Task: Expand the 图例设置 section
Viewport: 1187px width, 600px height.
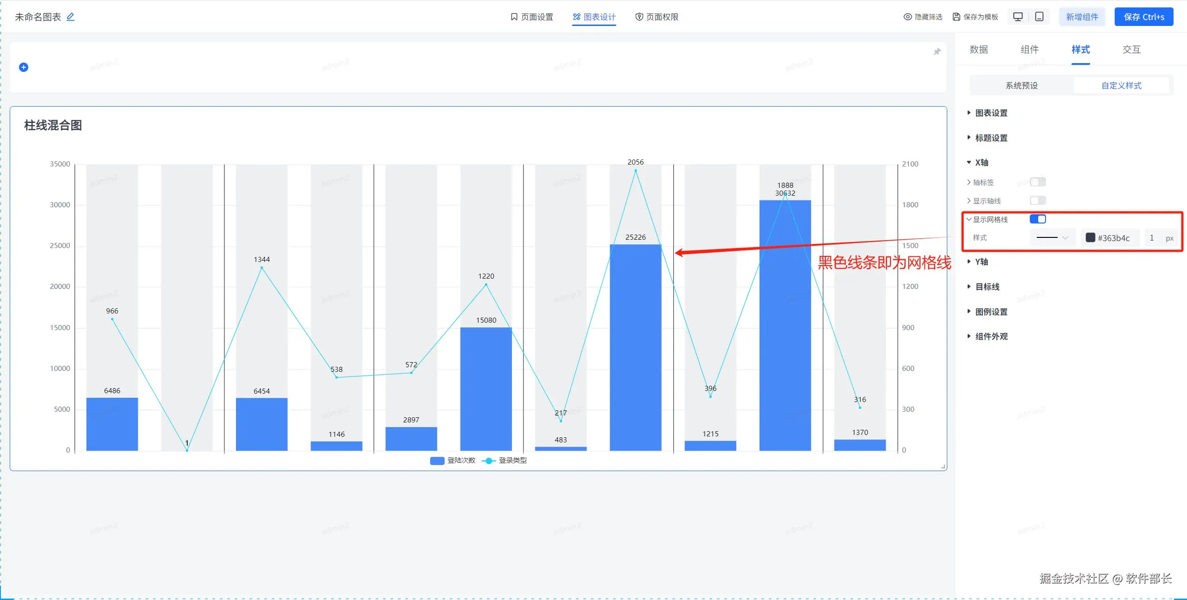Action: (x=991, y=312)
